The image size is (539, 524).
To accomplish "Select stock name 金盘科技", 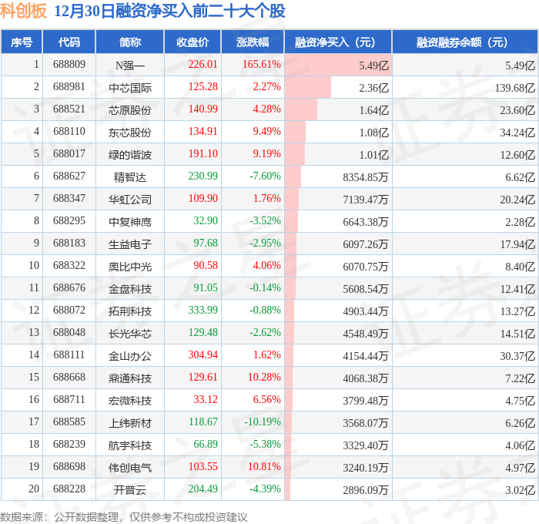I will point(130,289).
